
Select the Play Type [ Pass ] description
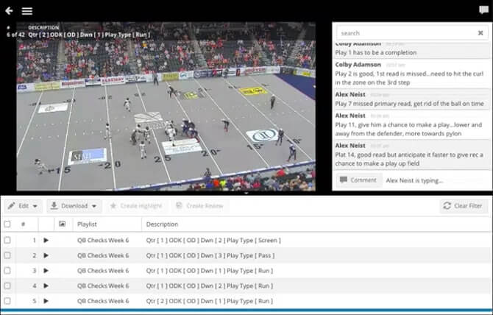click(210, 255)
